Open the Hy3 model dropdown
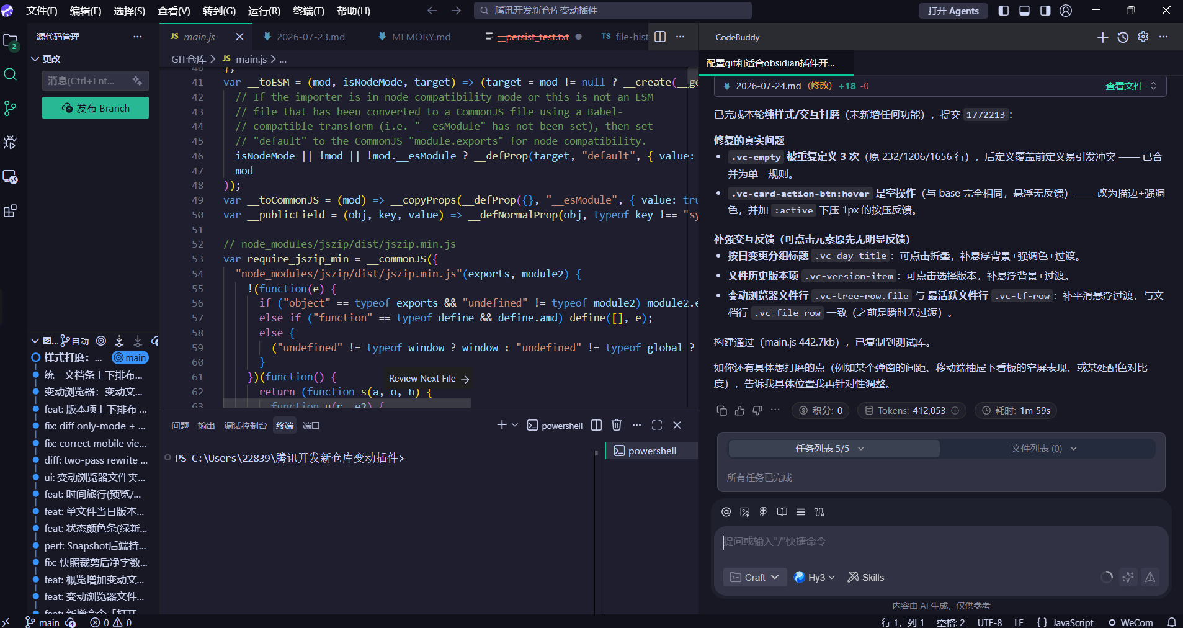The image size is (1183, 628). pyautogui.click(x=815, y=577)
